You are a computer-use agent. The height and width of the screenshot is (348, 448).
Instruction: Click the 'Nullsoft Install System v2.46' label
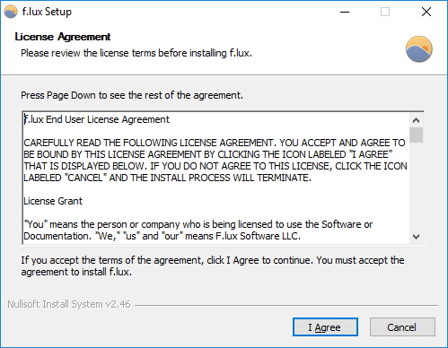[69, 304]
